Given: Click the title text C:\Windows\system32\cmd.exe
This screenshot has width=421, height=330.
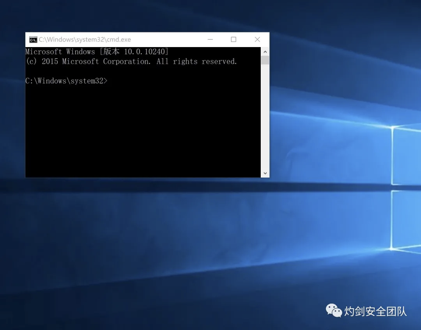Looking at the screenshot, I should point(85,39).
